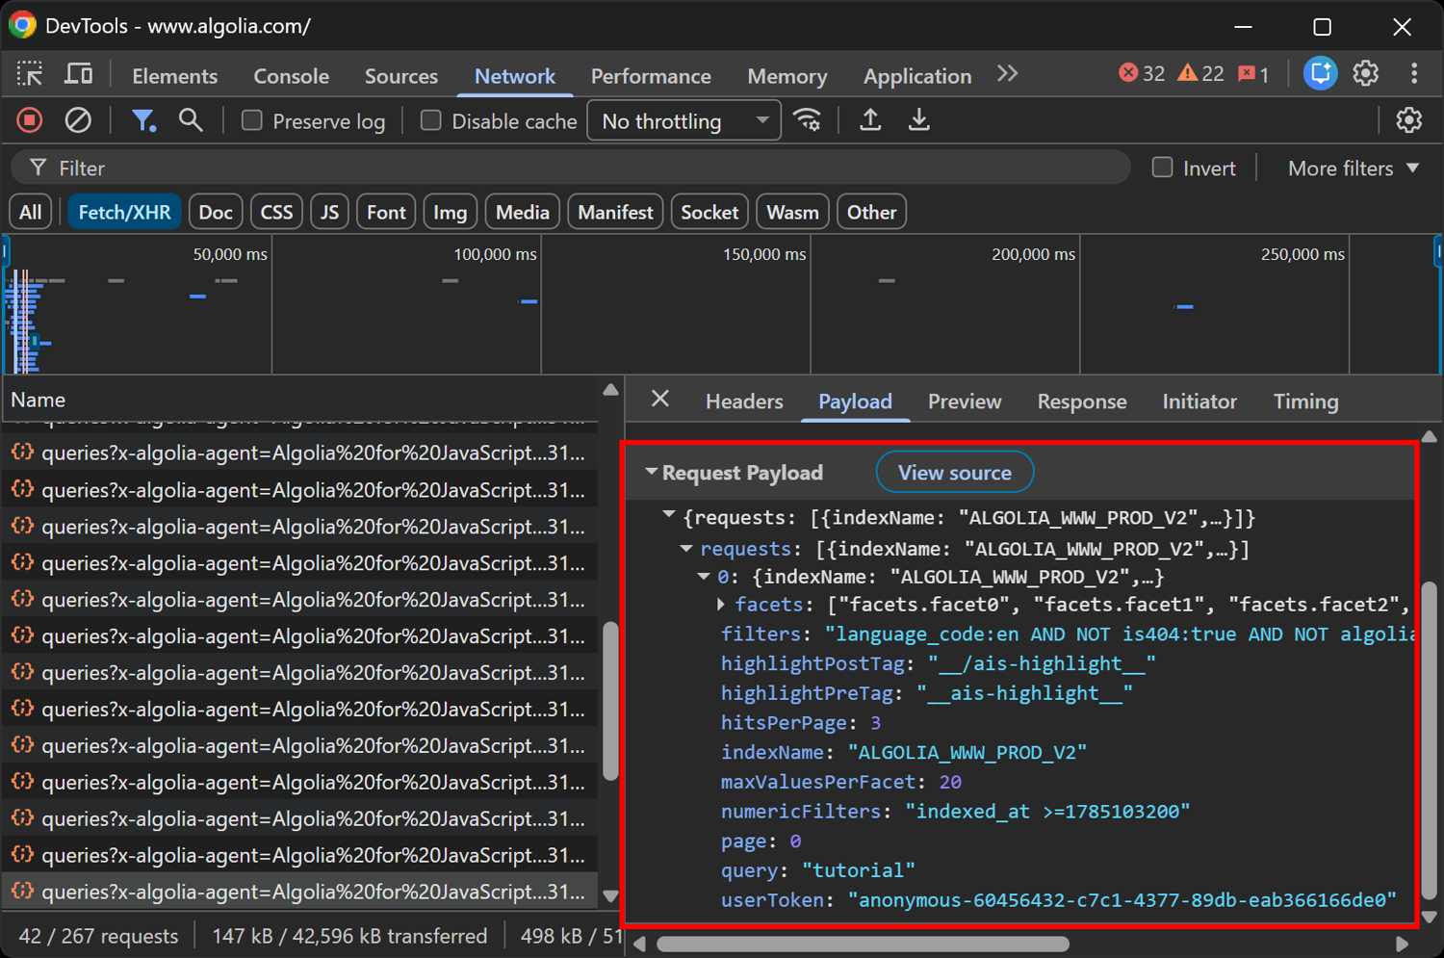Viewport: 1444px width, 958px height.
Task: Open the More filters dropdown
Action: click(1354, 168)
